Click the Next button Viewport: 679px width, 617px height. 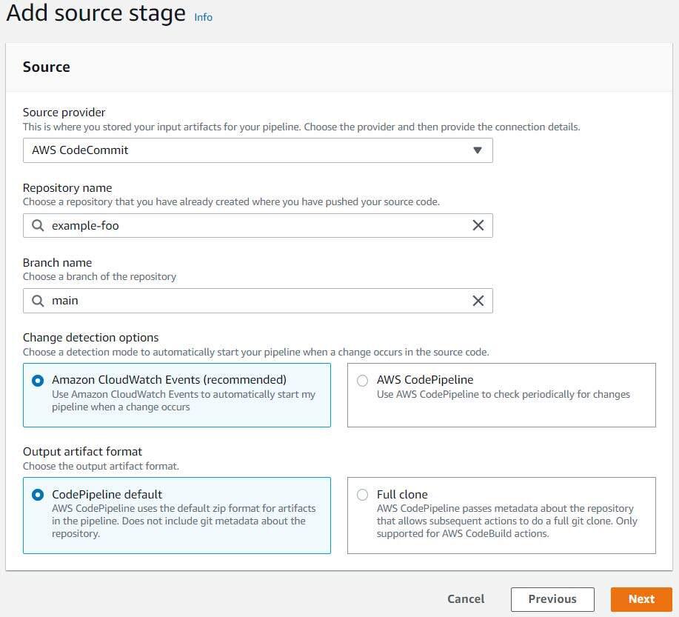point(640,599)
